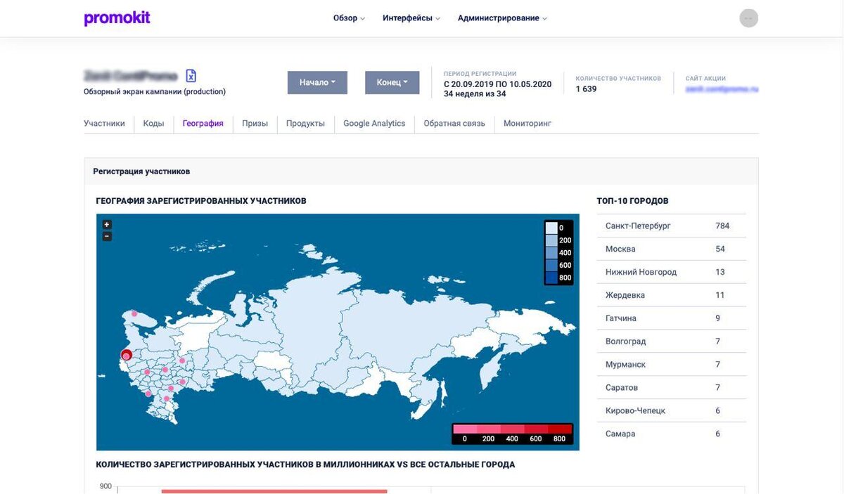The width and height of the screenshot is (844, 494).
Task: Zoom out the map with minus button
Action: pos(107,236)
